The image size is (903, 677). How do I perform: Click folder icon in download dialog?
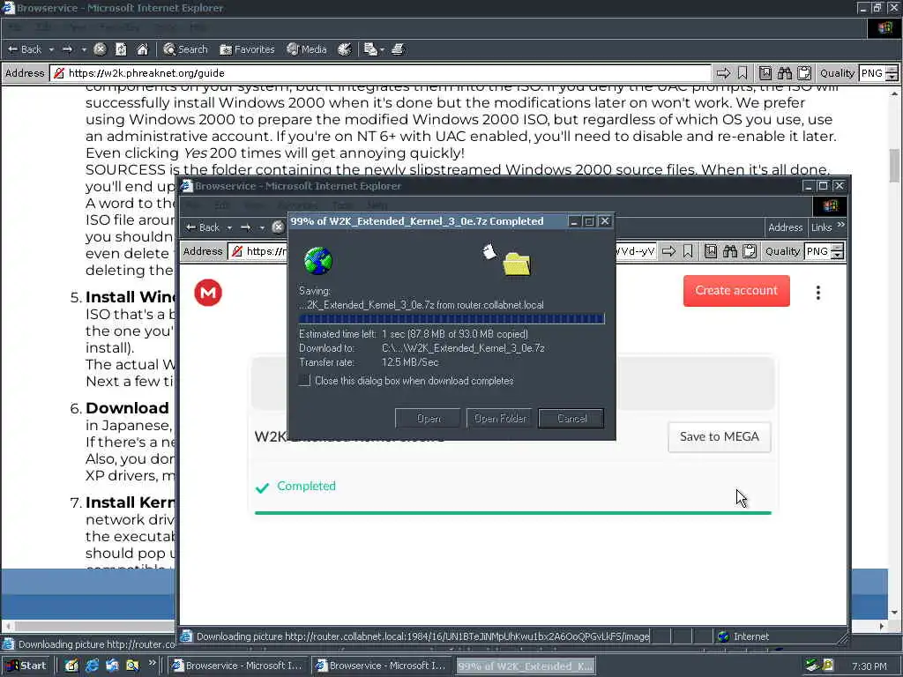[x=517, y=264]
